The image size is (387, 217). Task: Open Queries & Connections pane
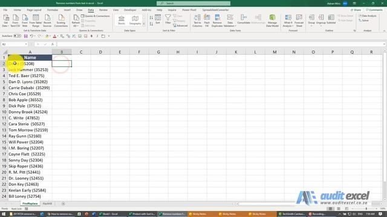click(96, 16)
